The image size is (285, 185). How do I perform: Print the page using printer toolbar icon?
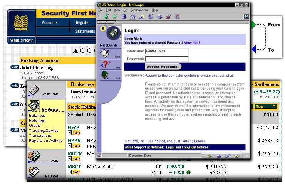159,17
